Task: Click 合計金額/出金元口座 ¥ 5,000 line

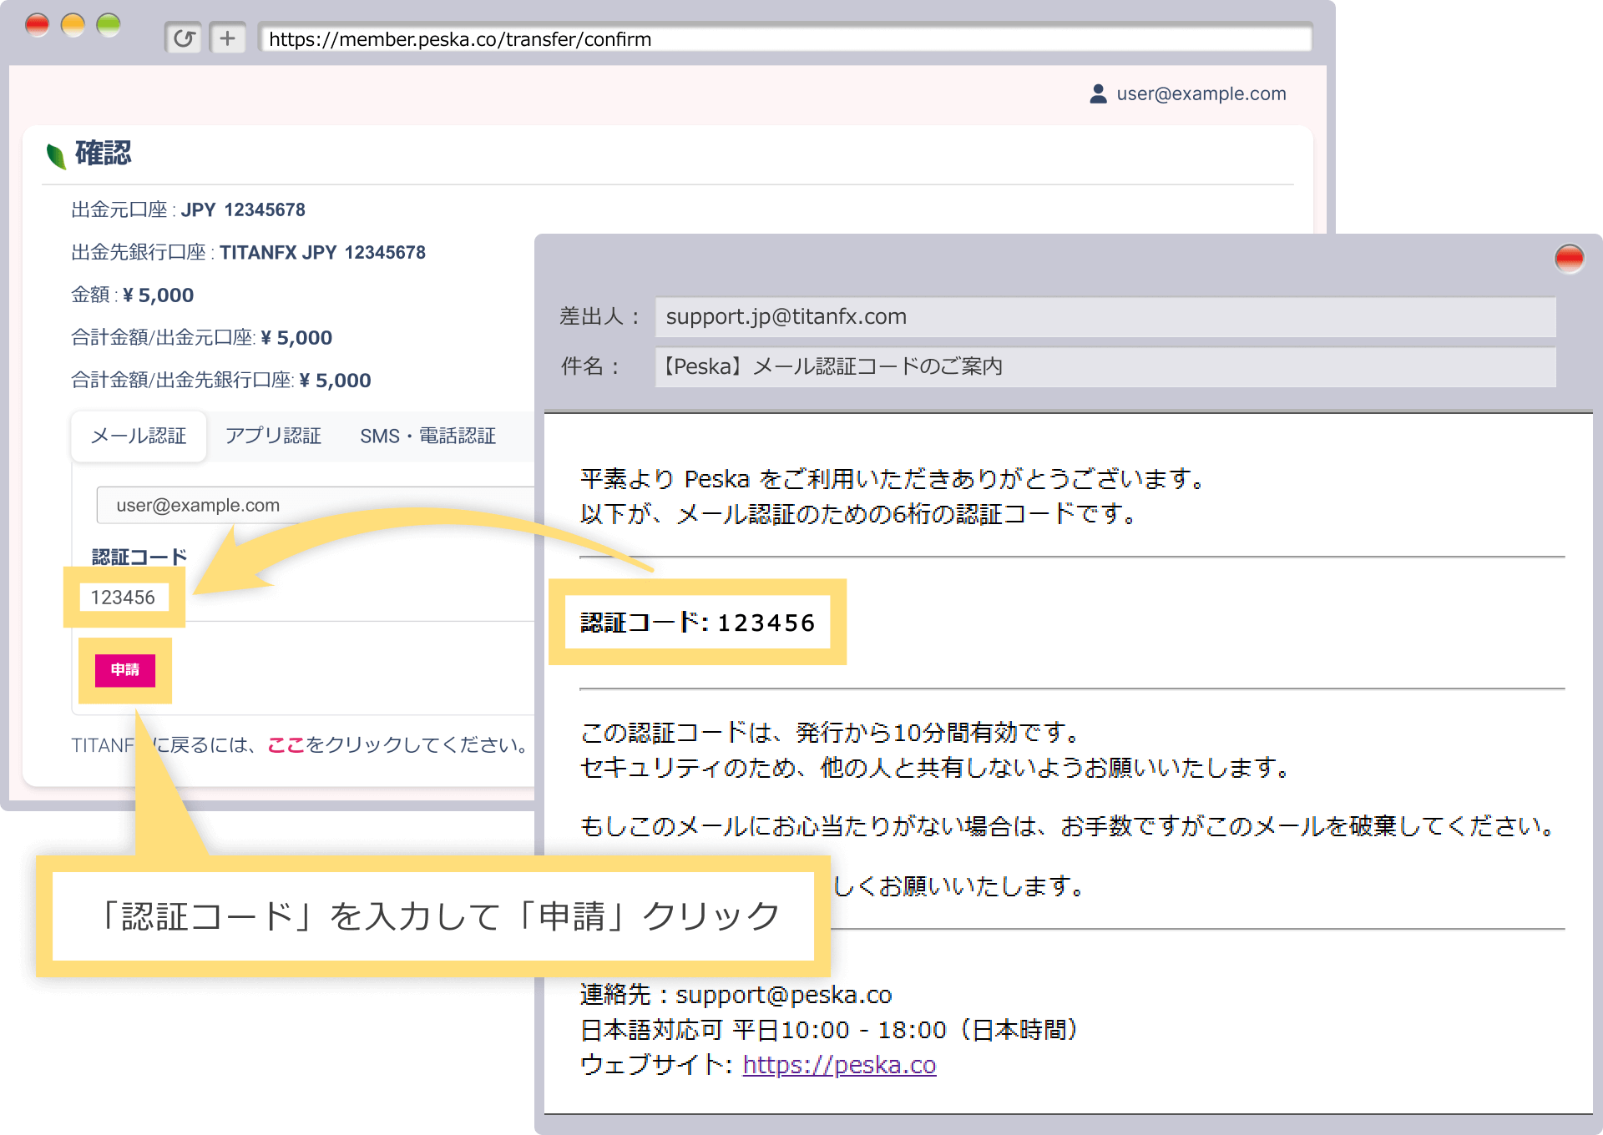Action: coord(201,337)
